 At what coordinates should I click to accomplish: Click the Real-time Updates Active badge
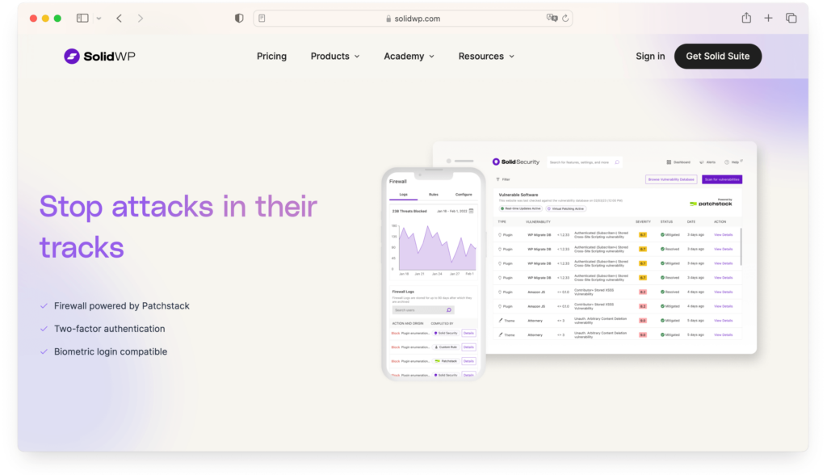521,209
